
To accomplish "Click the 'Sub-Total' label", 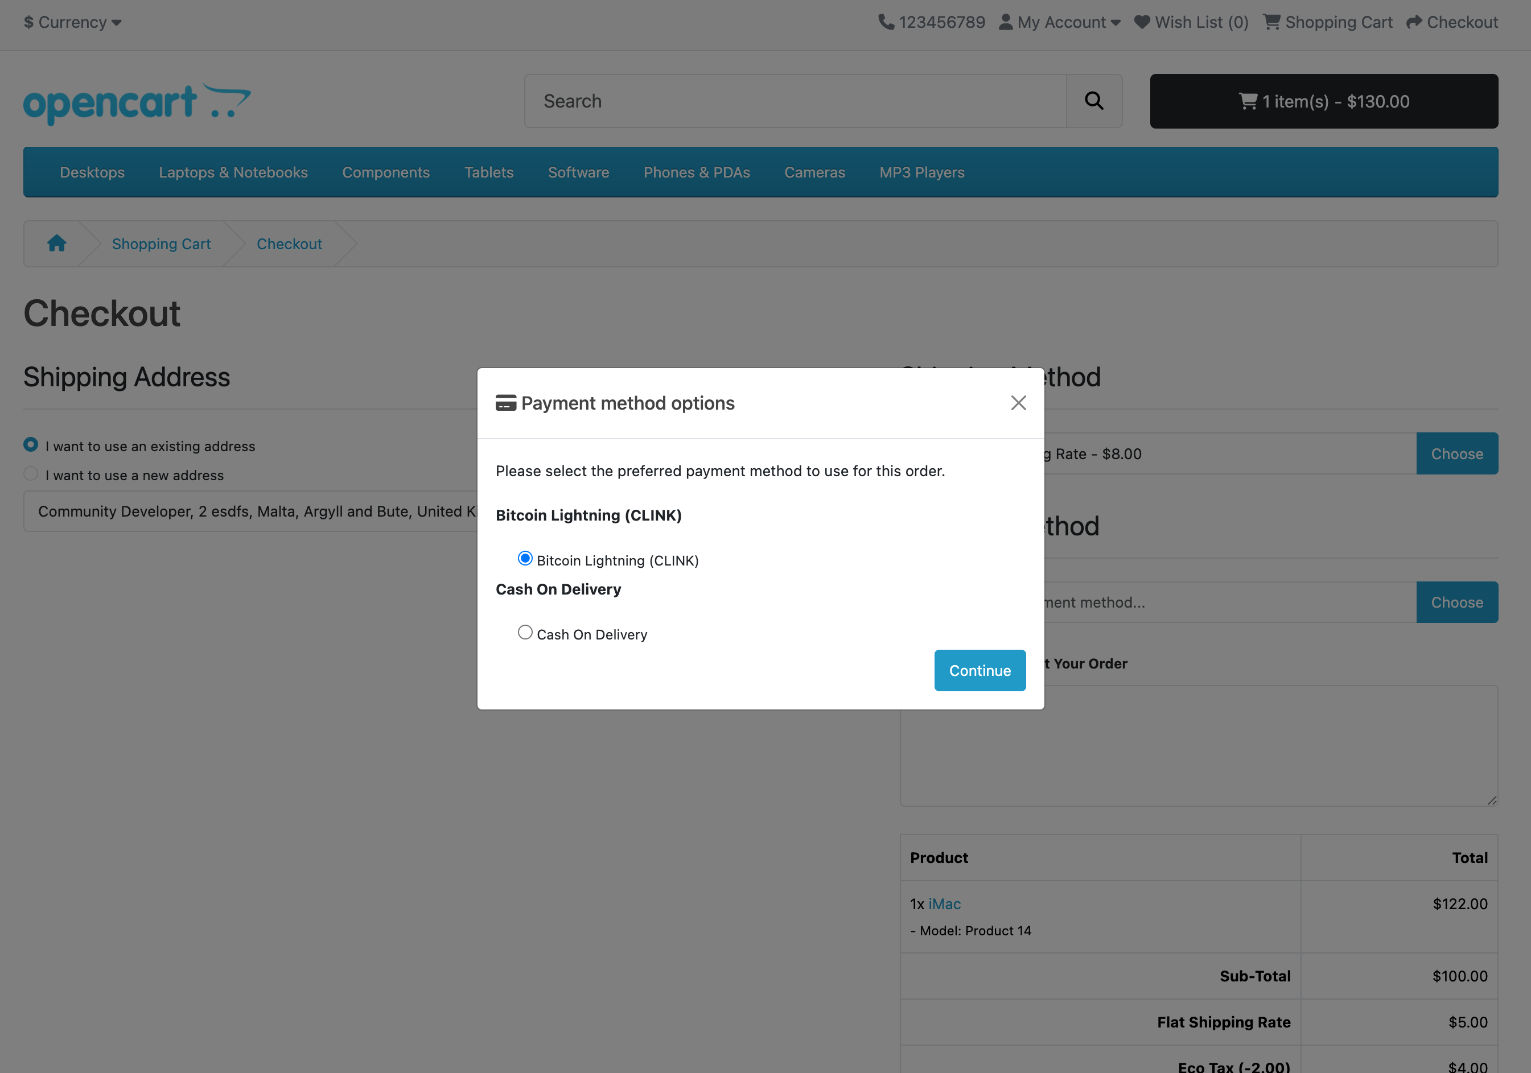I will tap(1255, 976).
